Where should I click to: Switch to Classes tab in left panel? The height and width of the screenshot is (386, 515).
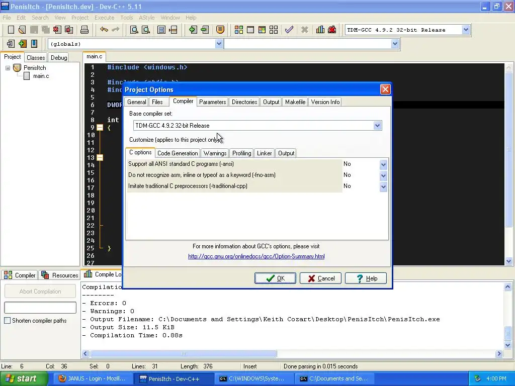(x=36, y=58)
